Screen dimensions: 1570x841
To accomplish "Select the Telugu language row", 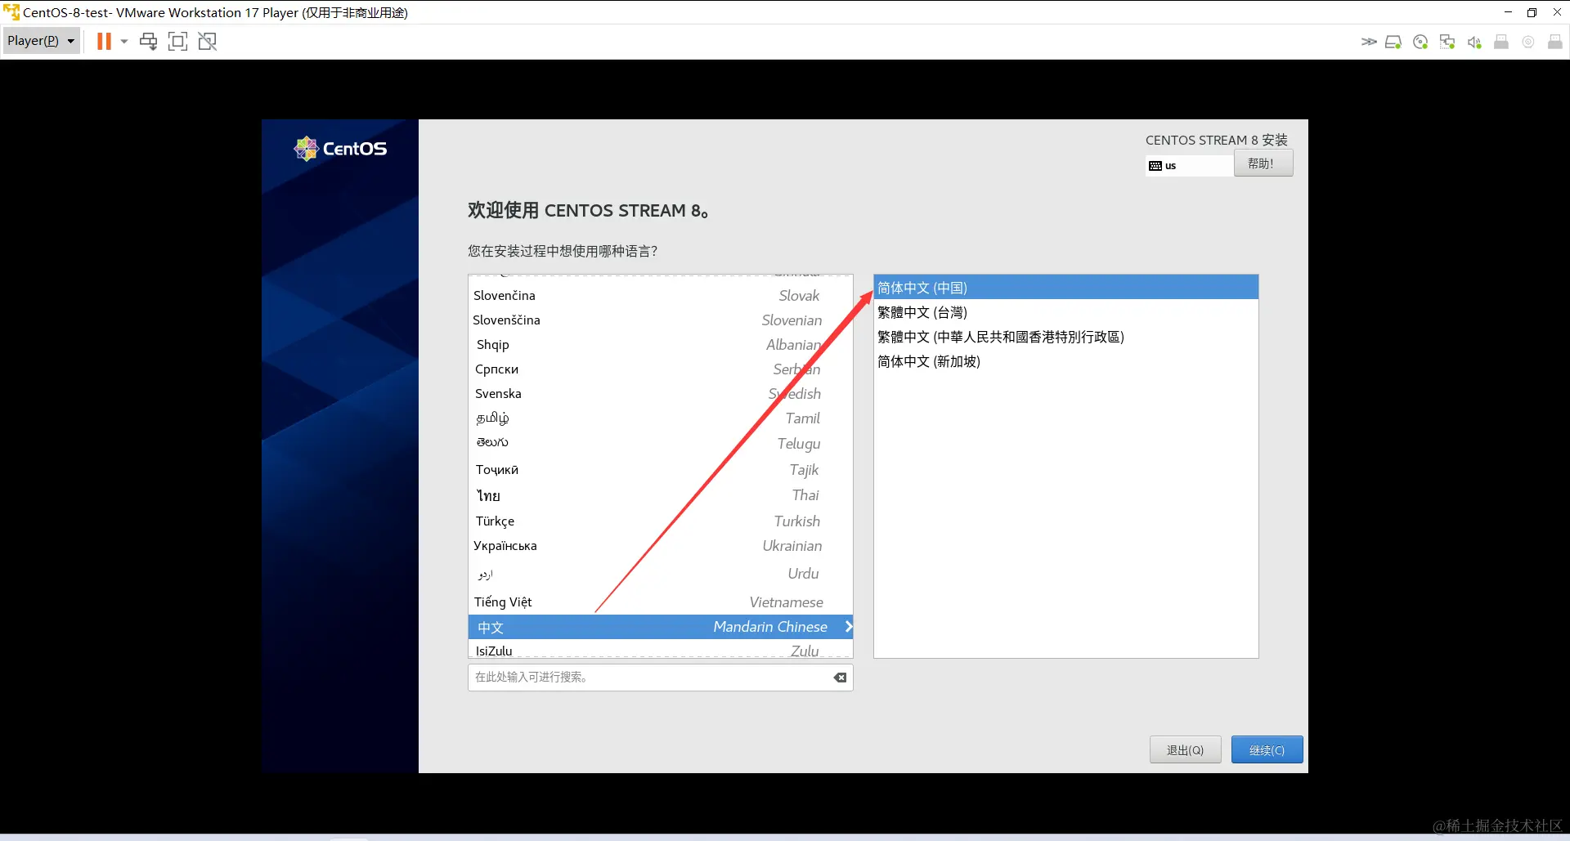I will pyautogui.click(x=660, y=443).
